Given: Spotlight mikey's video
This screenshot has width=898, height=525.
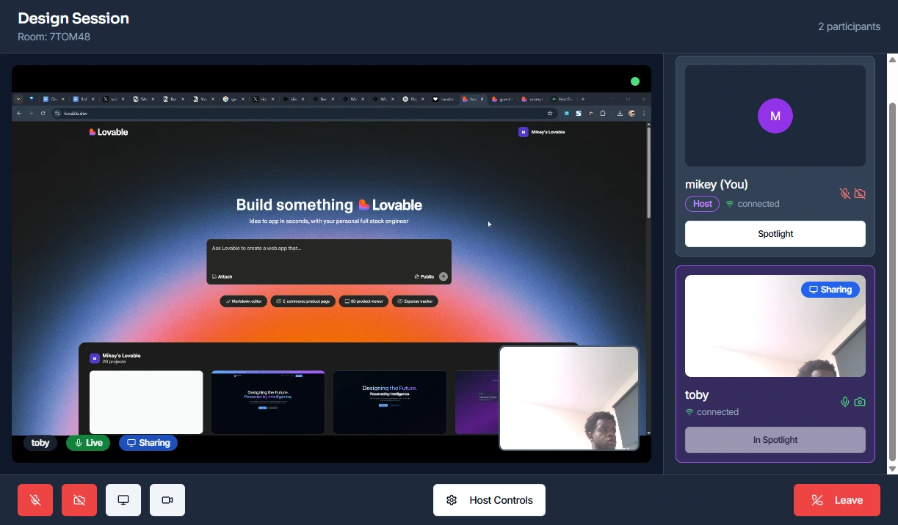Looking at the screenshot, I should tap(775, 234).
